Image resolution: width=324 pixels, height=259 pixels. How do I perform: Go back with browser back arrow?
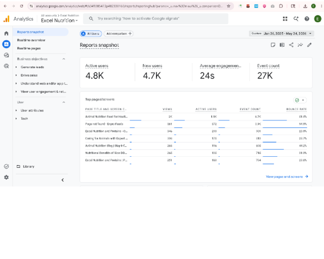point(6,6)
